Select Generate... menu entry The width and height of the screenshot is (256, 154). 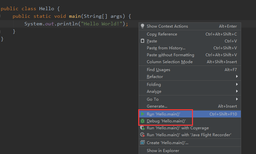pyautogui.click(x=190, y=106)
